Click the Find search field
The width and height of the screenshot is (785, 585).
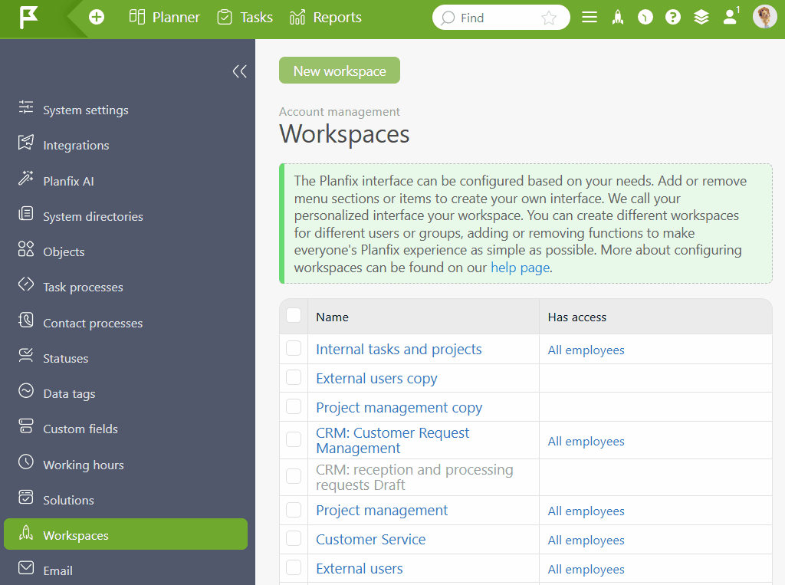click(501, 18)
